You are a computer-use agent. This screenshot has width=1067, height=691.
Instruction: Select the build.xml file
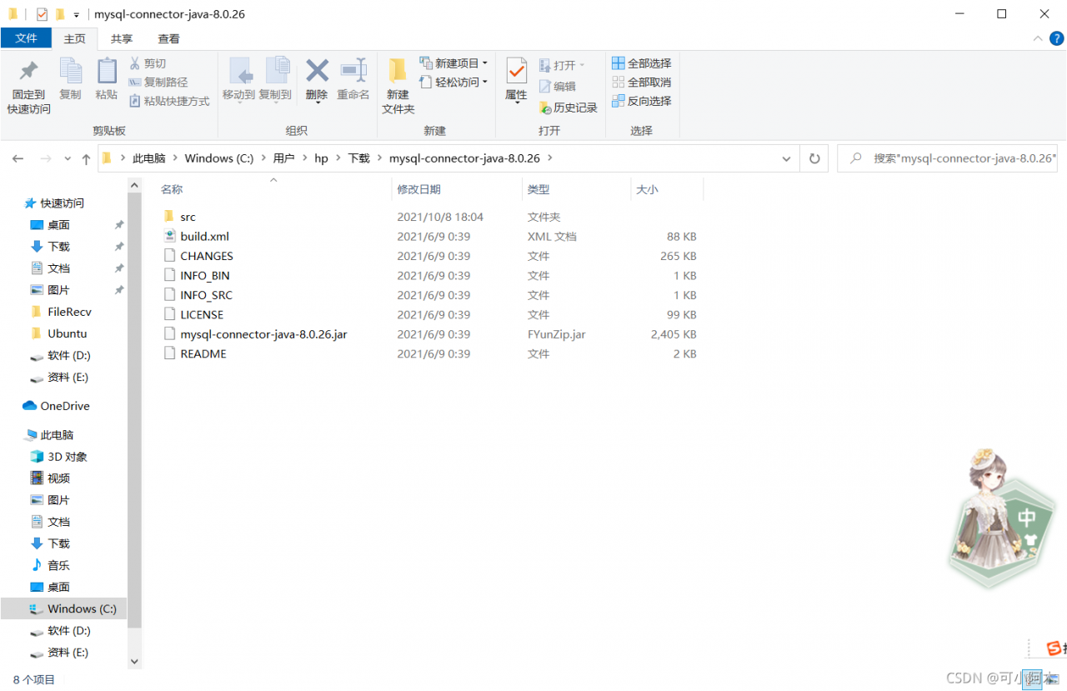(204, 236)
